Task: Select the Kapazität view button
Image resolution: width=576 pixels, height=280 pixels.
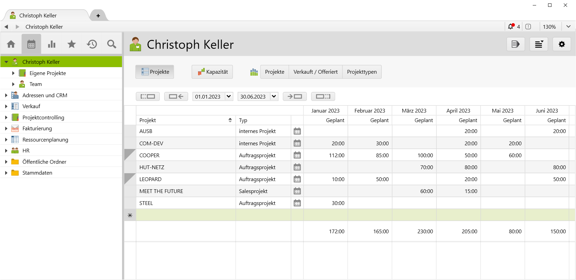Action: (x=212, y=72)
